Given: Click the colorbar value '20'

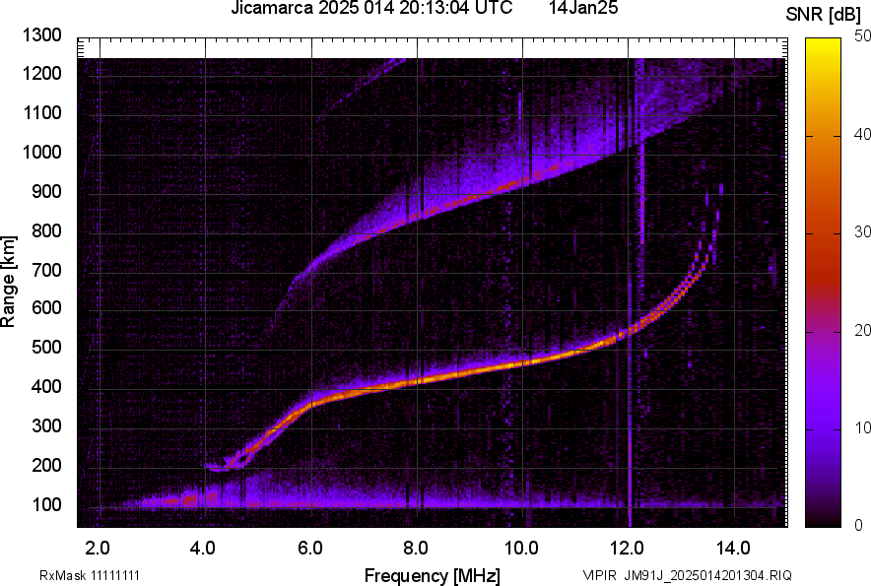Looking at the screenshot, I should pos(862,330).
